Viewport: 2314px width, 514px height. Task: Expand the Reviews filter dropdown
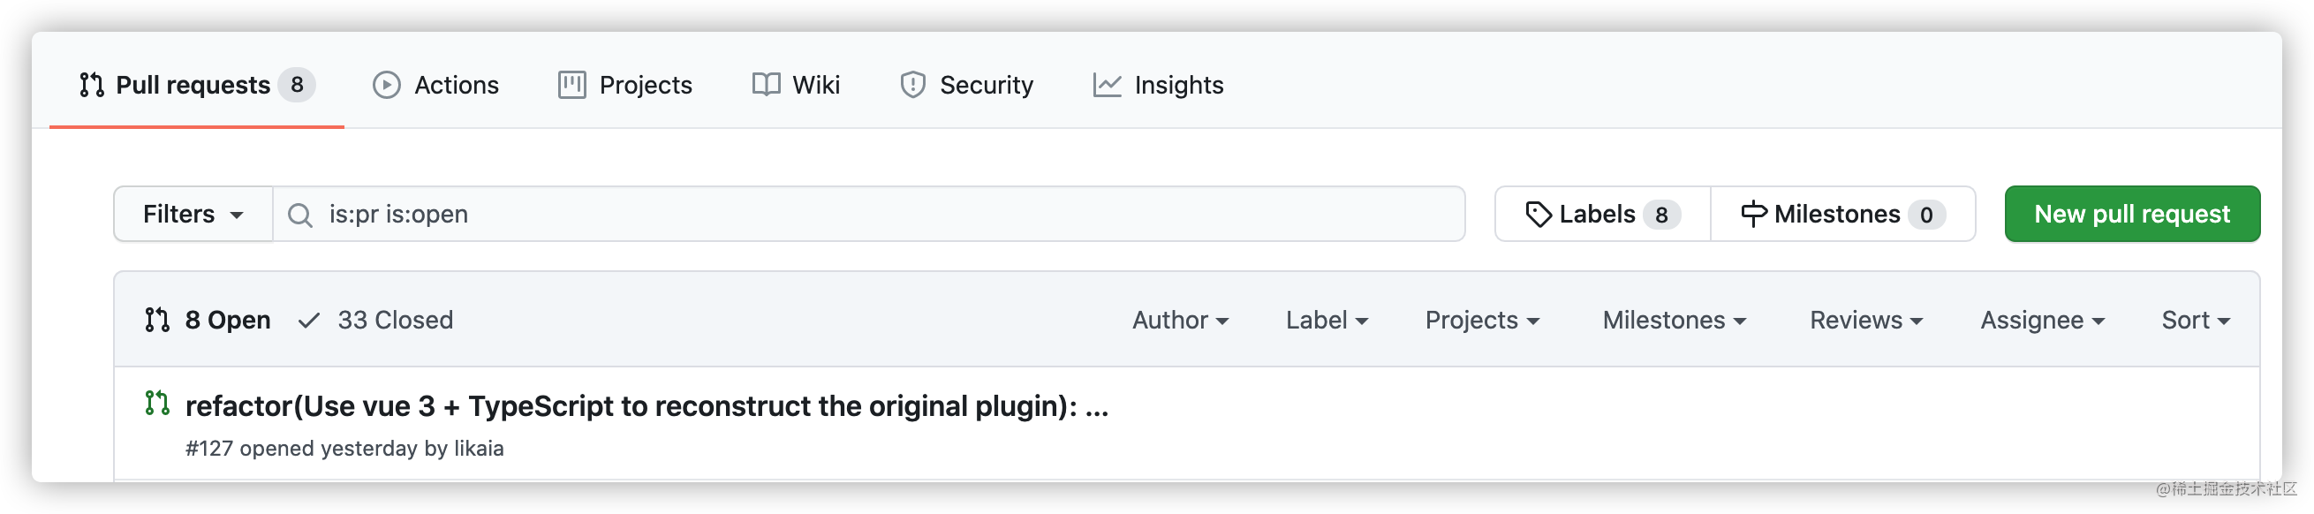(1865, 320)
